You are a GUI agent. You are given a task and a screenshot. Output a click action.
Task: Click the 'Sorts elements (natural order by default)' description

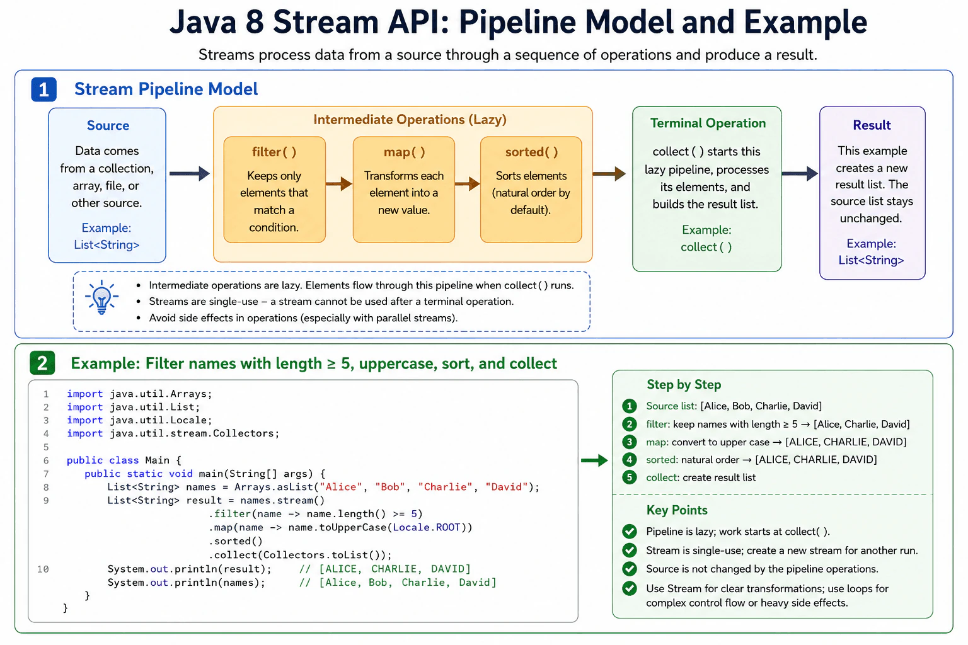(x=531, y=193)
